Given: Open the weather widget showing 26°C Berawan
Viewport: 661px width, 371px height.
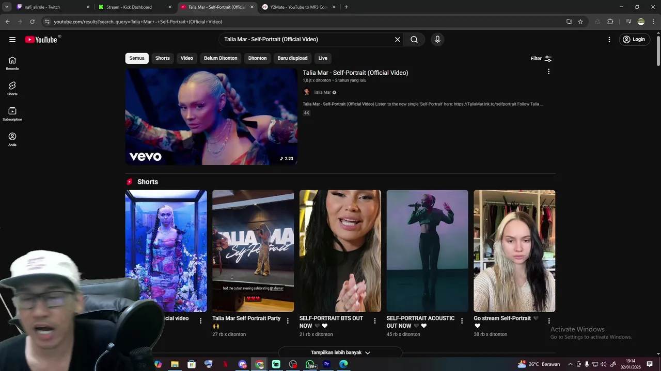Looking at the screenshot, I should (x=539, y=364).
